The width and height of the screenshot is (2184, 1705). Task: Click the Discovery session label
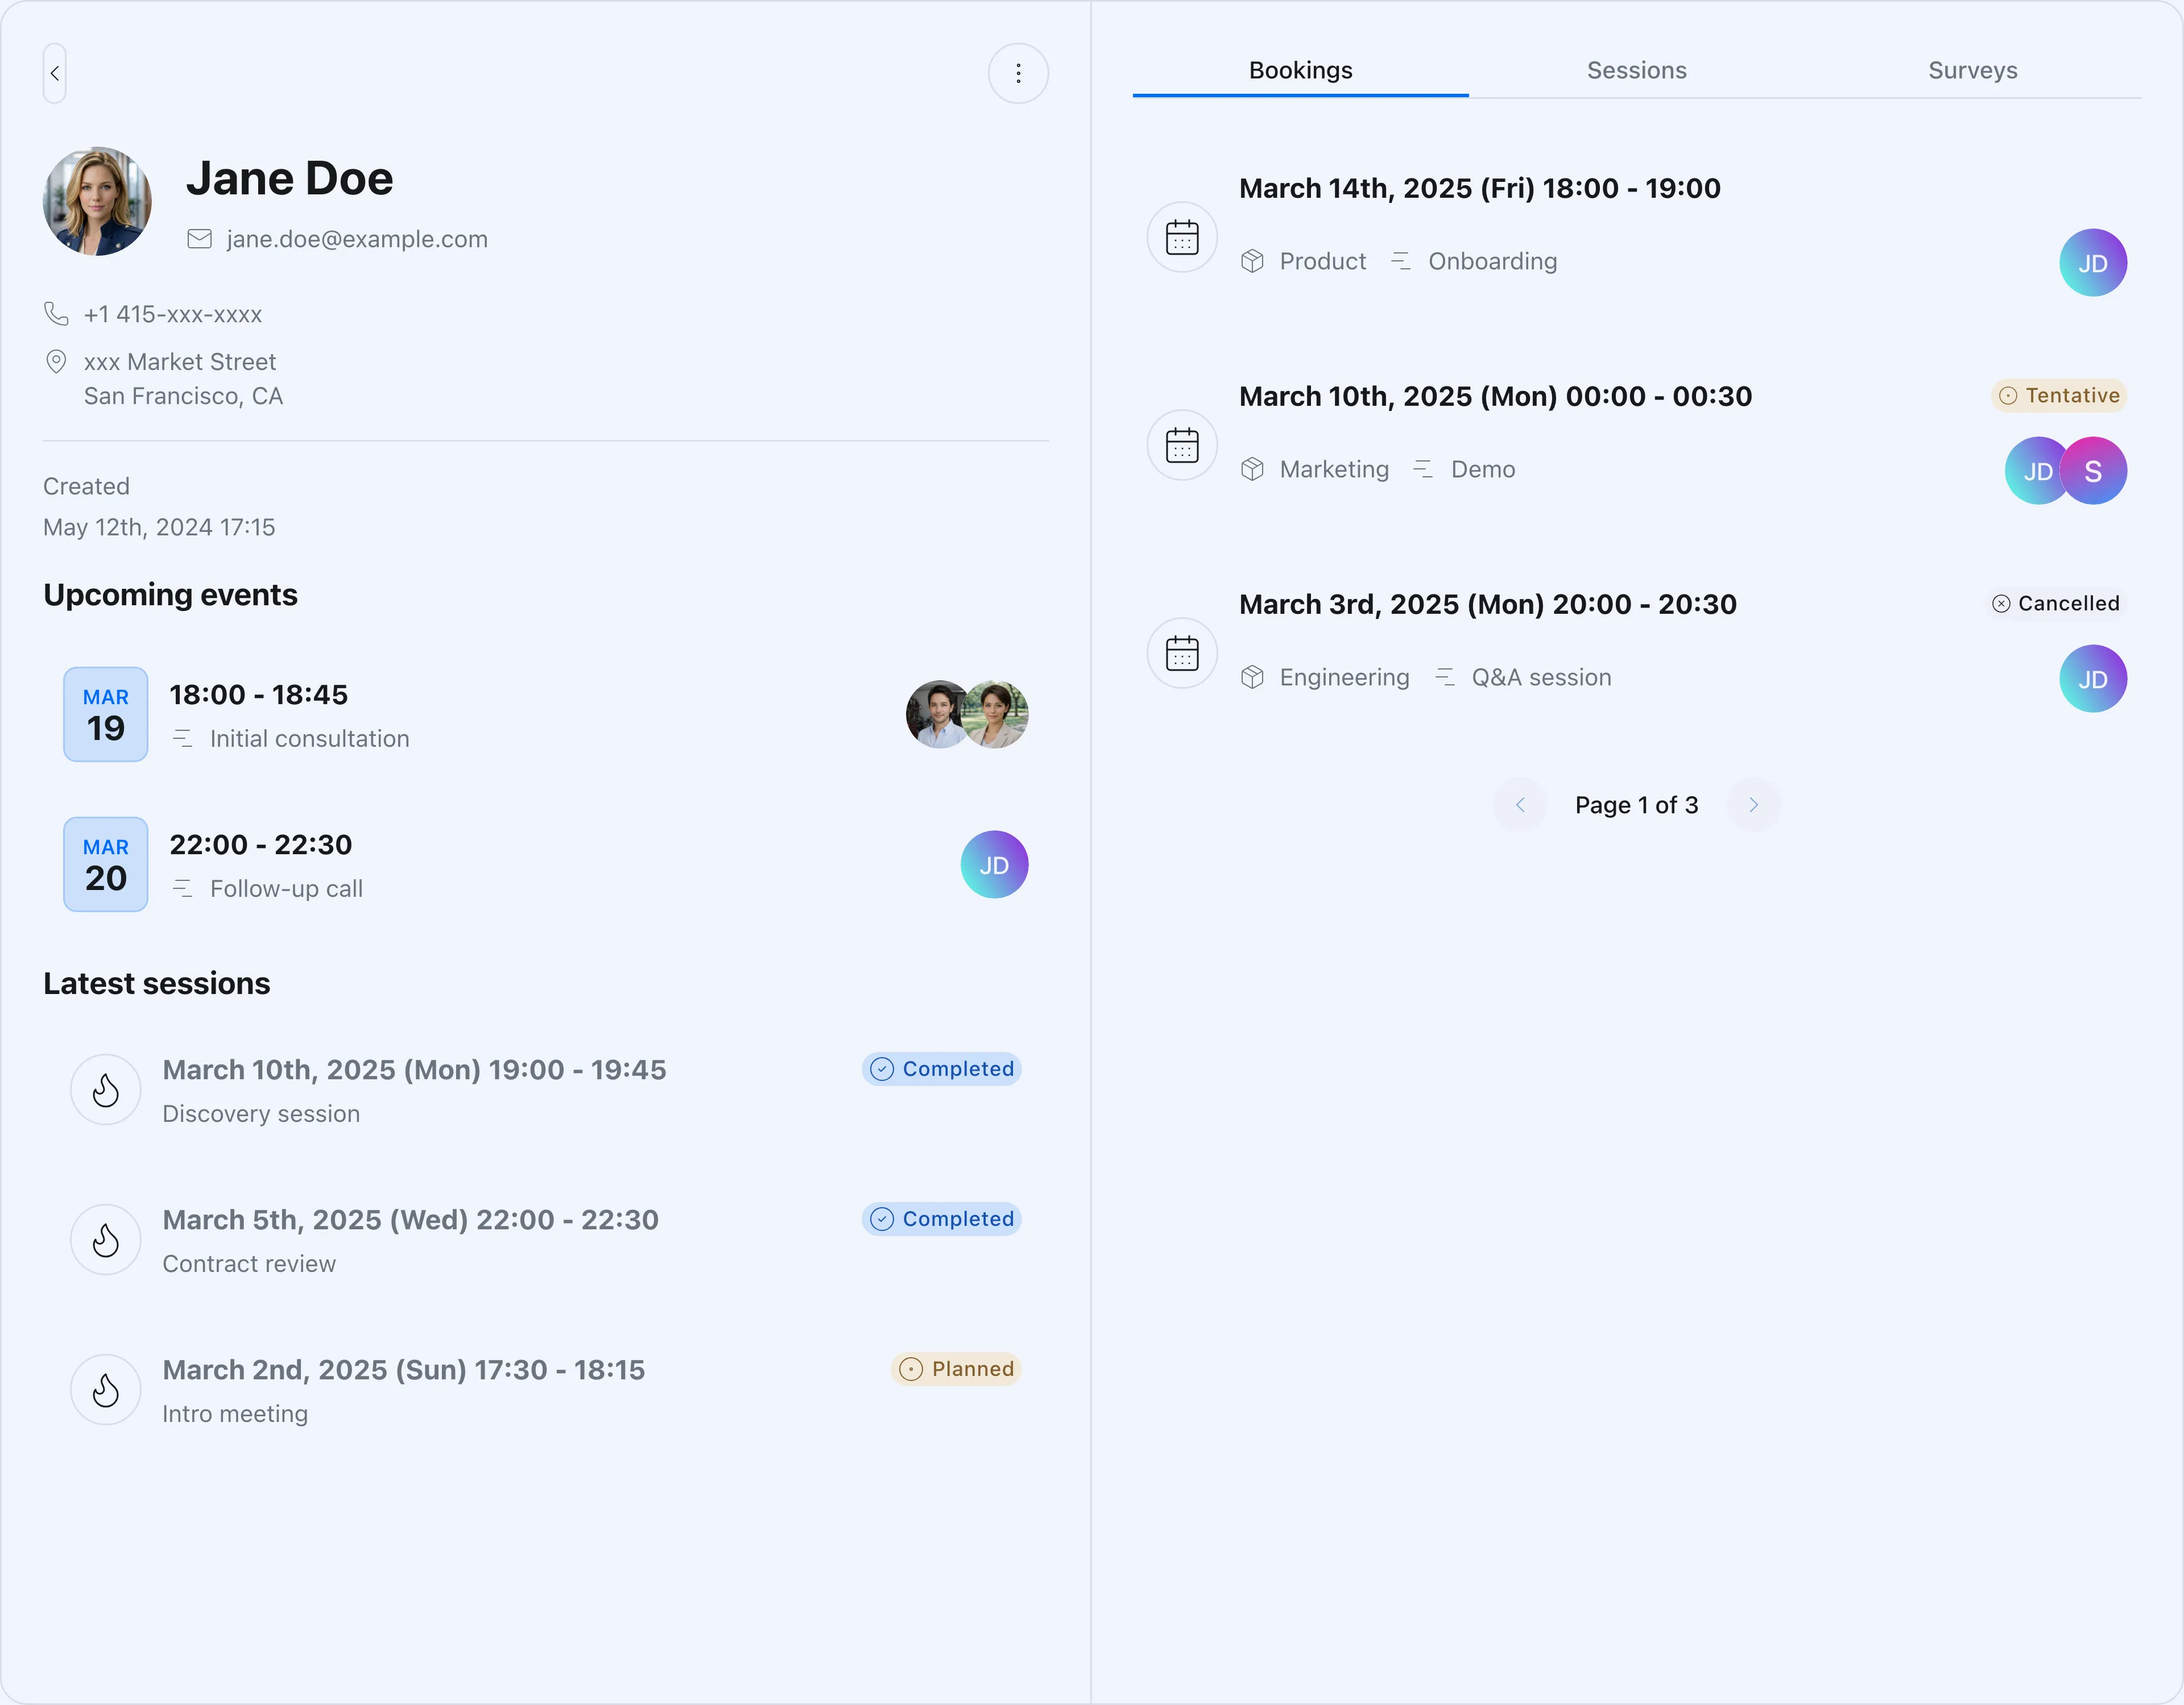pos(261,1113)
